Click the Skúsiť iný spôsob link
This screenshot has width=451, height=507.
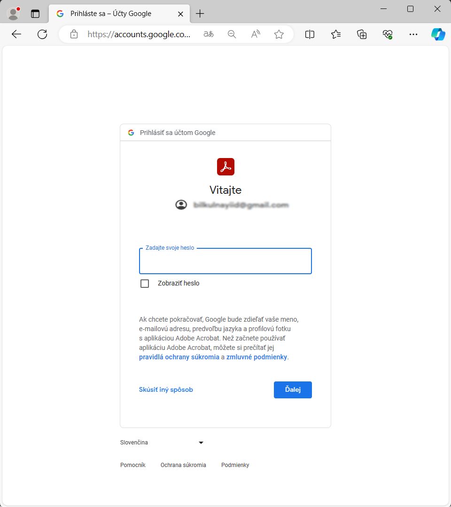166,389
